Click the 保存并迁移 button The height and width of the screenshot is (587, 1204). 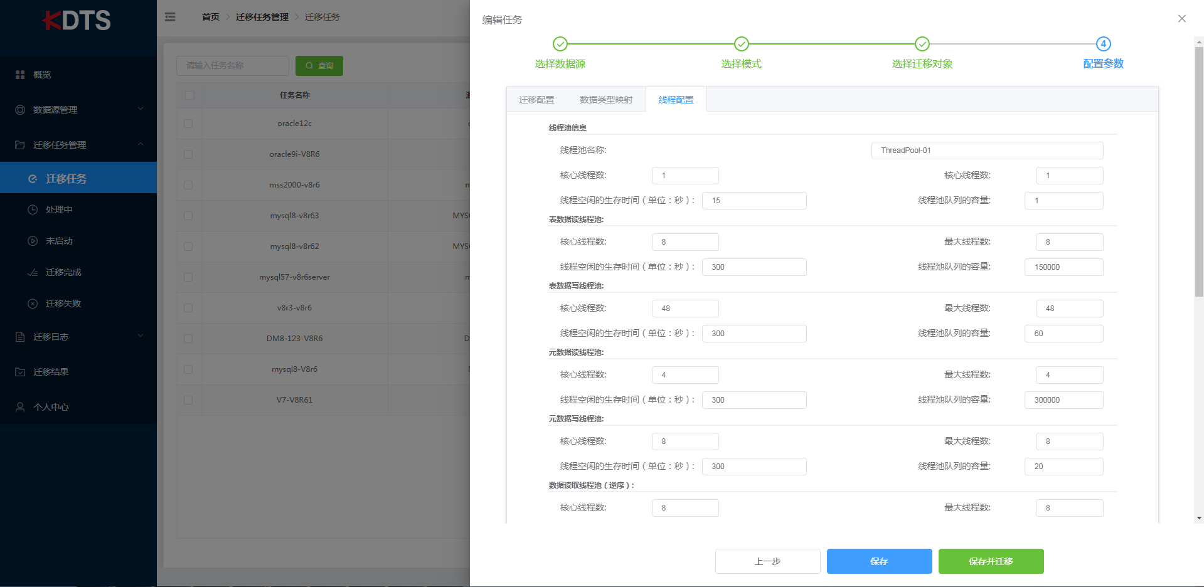pos(991,561)
